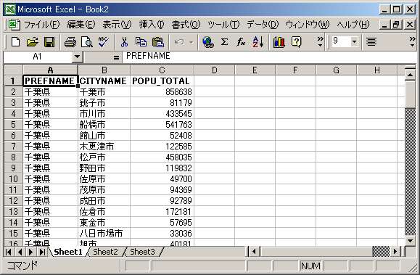Click the horizontal scrollbar left arrow
The width and height of the screenshot is (420, 275).
pos(254,252)
